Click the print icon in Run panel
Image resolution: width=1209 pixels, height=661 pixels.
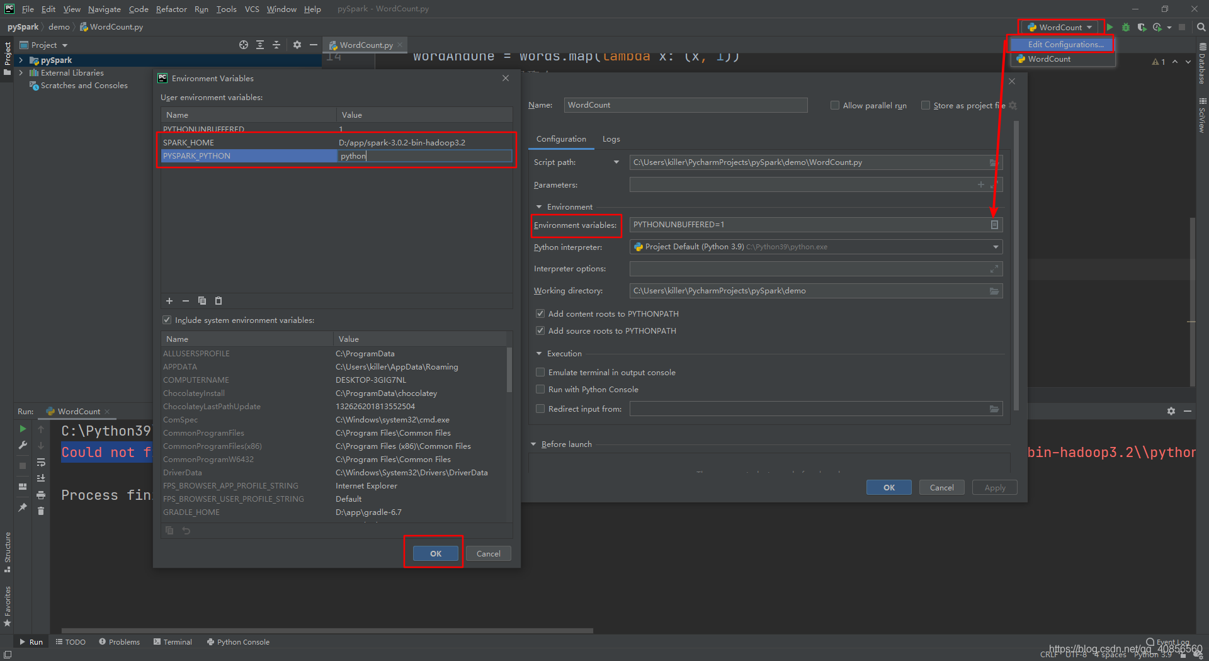click(x=41, y=495)
